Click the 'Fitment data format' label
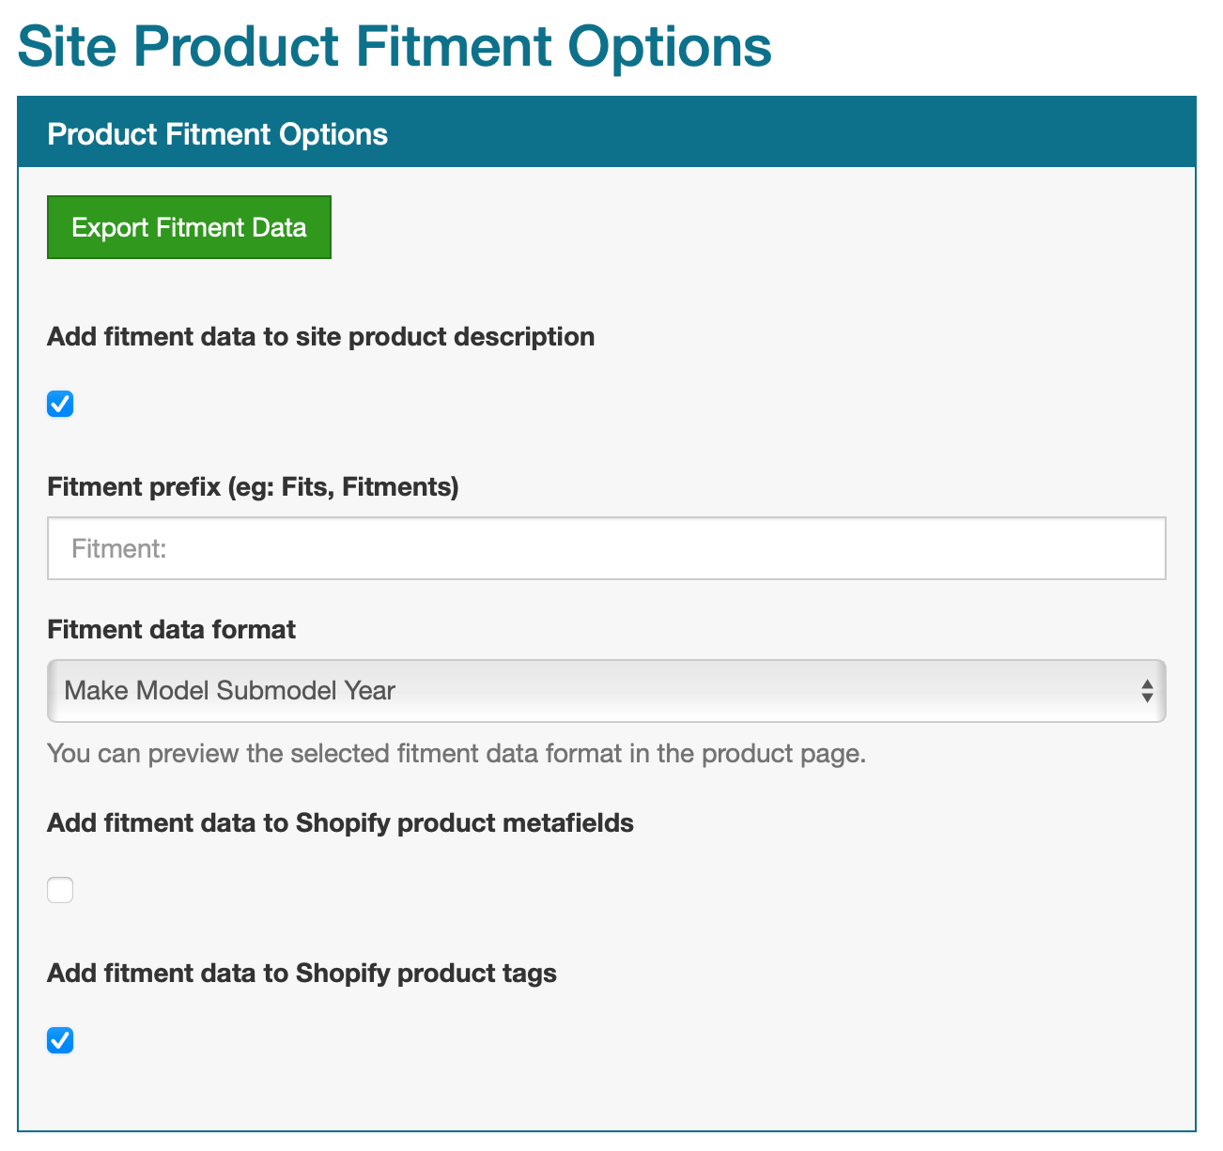The image size is (1223, 1151). point(171,629)
